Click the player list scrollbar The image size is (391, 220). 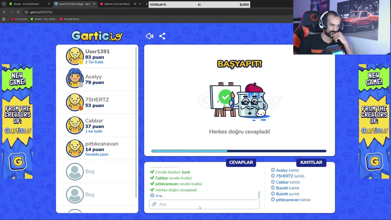click(137, 122)
